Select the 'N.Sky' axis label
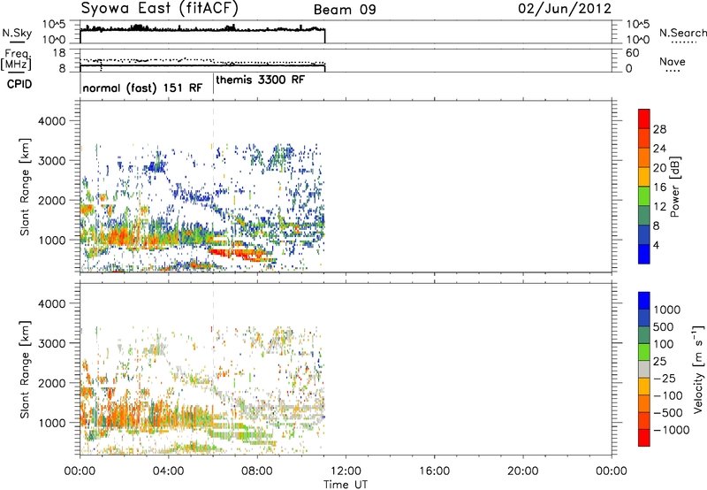This screenshot has width=707, height=490. (x=17, y=33)
